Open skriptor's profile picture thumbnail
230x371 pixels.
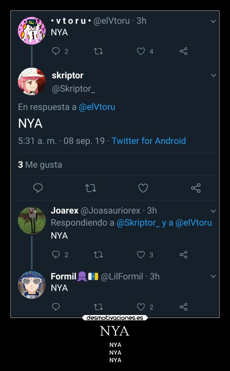pos(31,81)
